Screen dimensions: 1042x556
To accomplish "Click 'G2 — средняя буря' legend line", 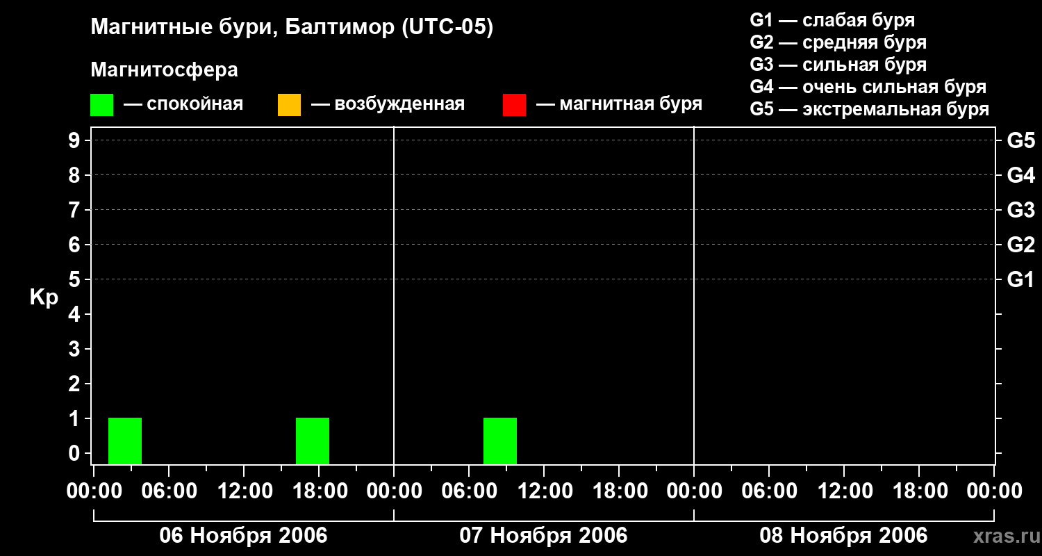I will 838,42.
